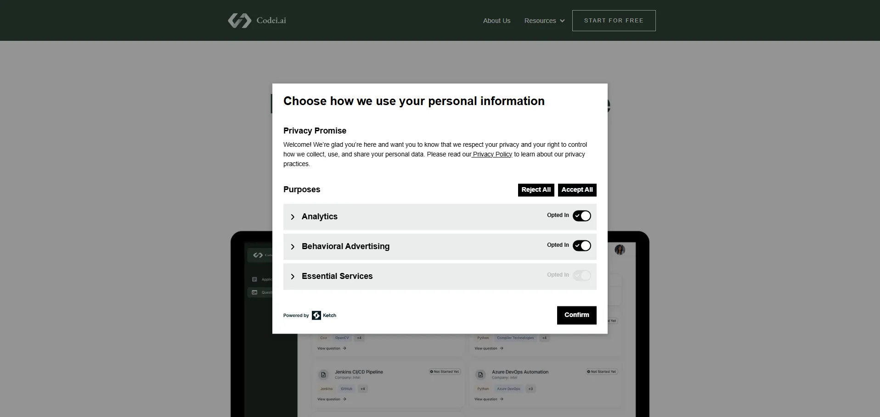880x417 pixels.
Task: Expand the Behavioral Advertising chevron
Action: coord(293,247)
